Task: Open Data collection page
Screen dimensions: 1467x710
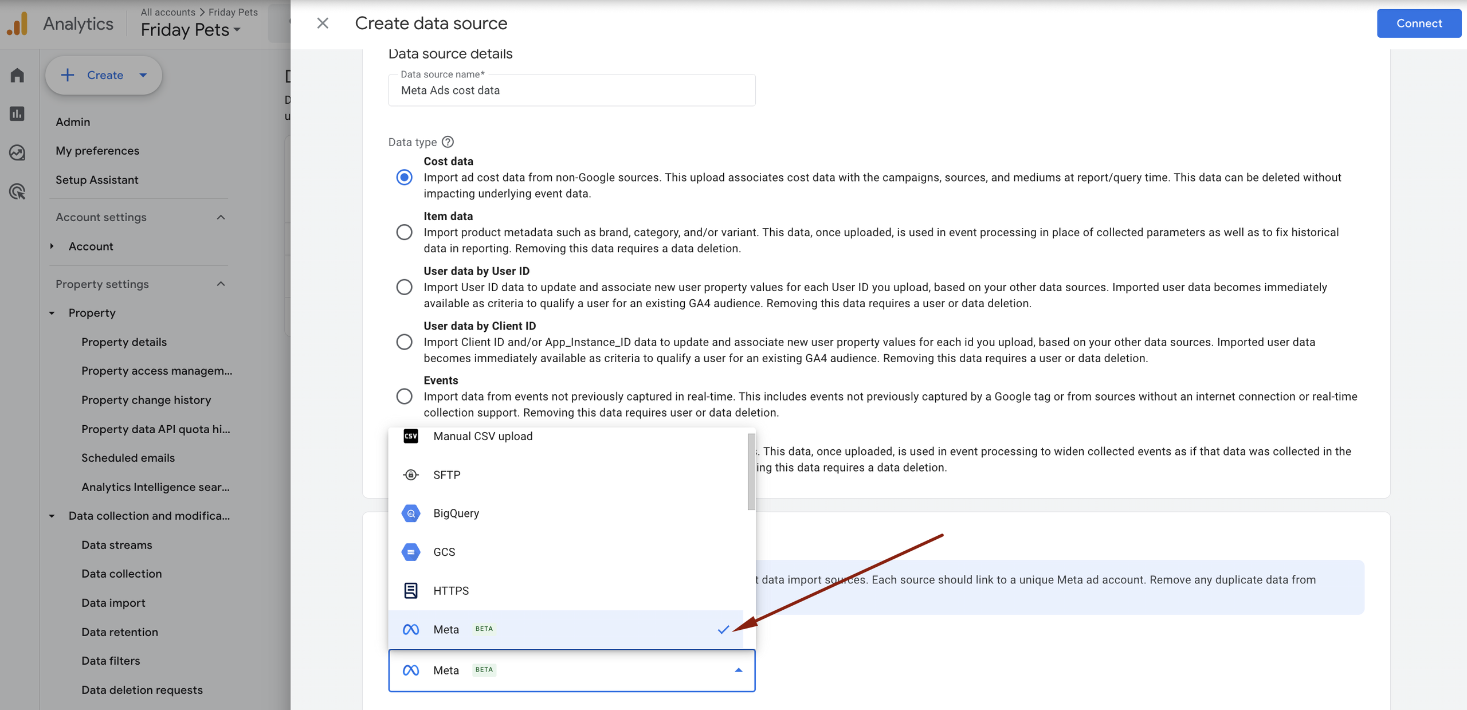Action: coord(121,573)
